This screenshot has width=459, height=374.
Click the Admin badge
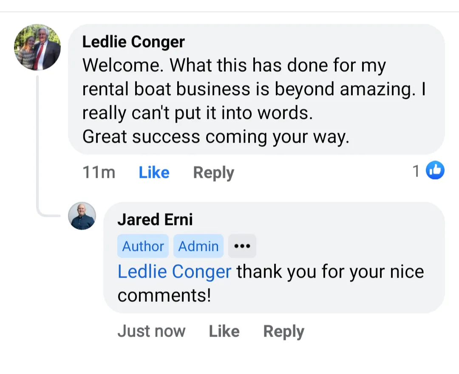coord(198,246)
